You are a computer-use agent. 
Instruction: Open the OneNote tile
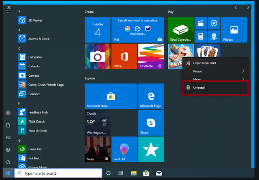(x=151, y=57)
